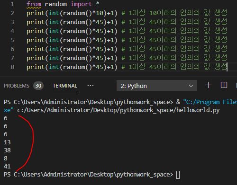Click the 'import' keyword on line 1
Screen dimensions: 237x185
81,4
